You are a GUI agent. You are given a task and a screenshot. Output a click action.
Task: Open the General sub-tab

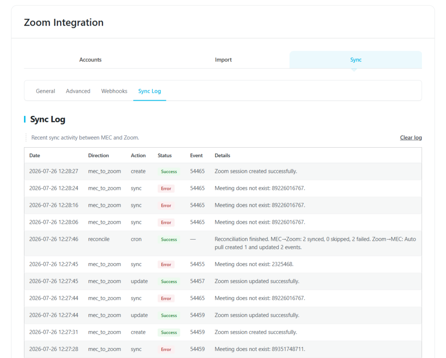click(45, 91)
